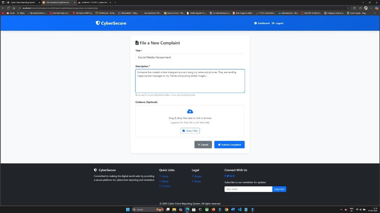Open Visual Studio Code from taskbar
380x213 pixels.
(239, 209)
